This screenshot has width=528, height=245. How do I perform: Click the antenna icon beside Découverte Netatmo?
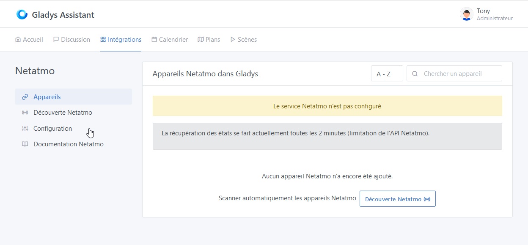point(25,112)
